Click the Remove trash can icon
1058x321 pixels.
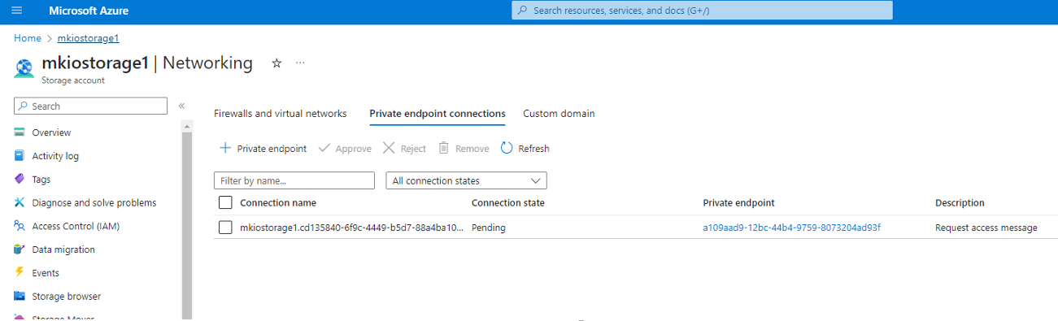(444, 148)
